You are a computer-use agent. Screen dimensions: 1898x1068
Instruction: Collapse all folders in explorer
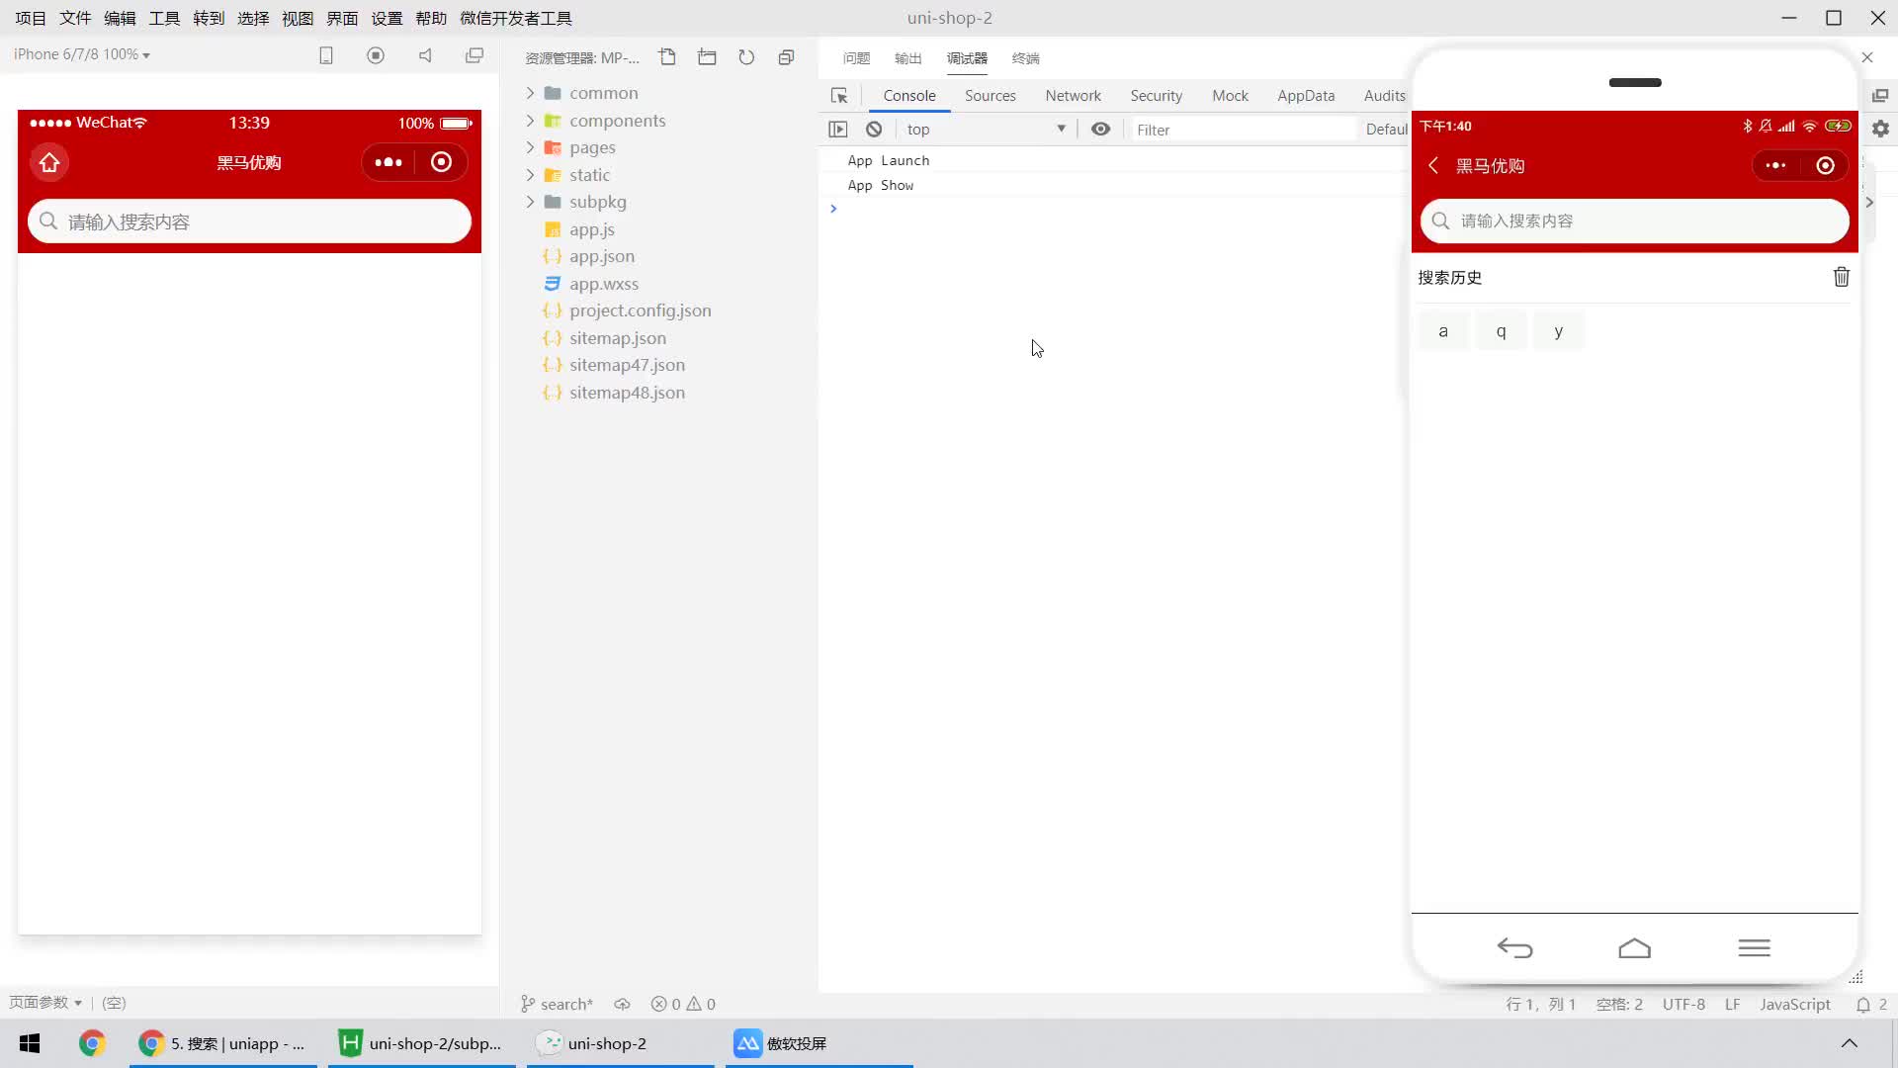pos(786,57)
